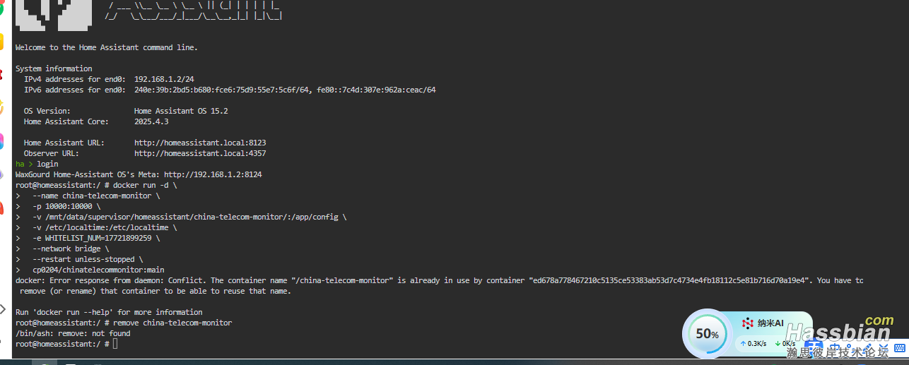The width and height of the screenshot is (909, 365).
Task: Click the 'Home Assistant OS 15.2' version text
Action: click(181, 111)
